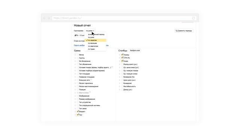
Task: Click the browser address bar
Action: point(124,18)
